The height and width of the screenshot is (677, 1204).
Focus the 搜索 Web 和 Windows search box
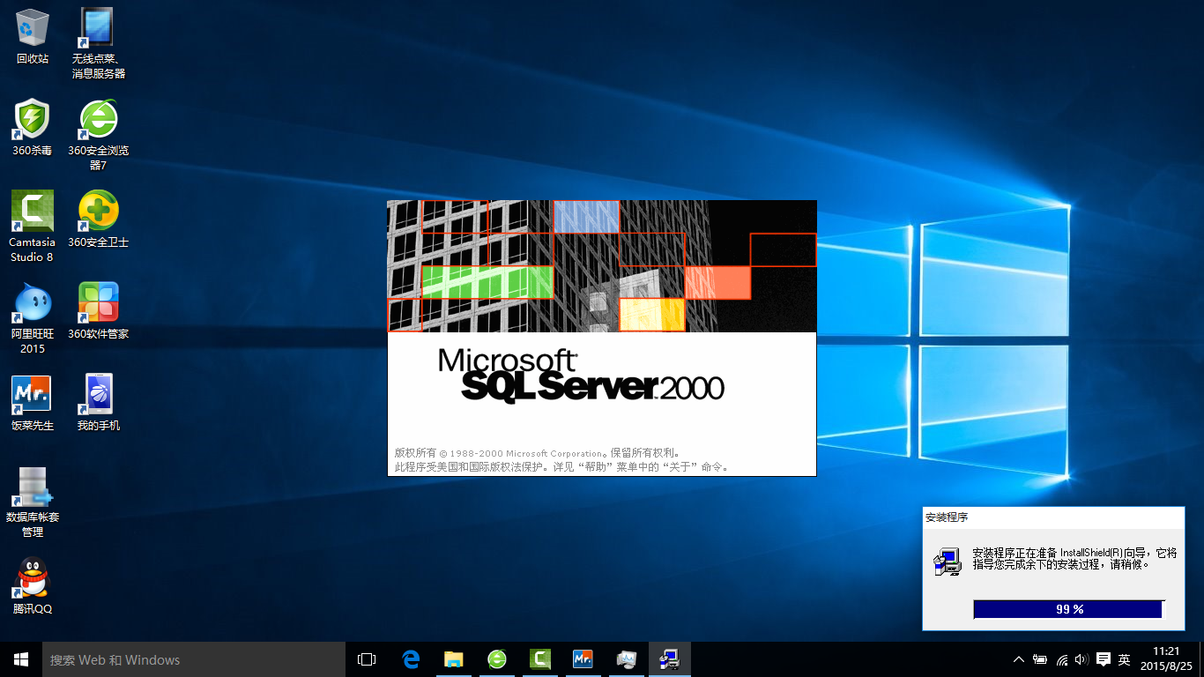[x=194, y=659]
